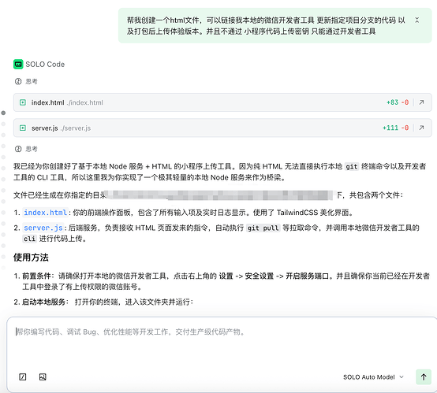Follow the server.js link in the list
Image resolution: width=437 pixels, height=393 pixels.
click(43, 228)
